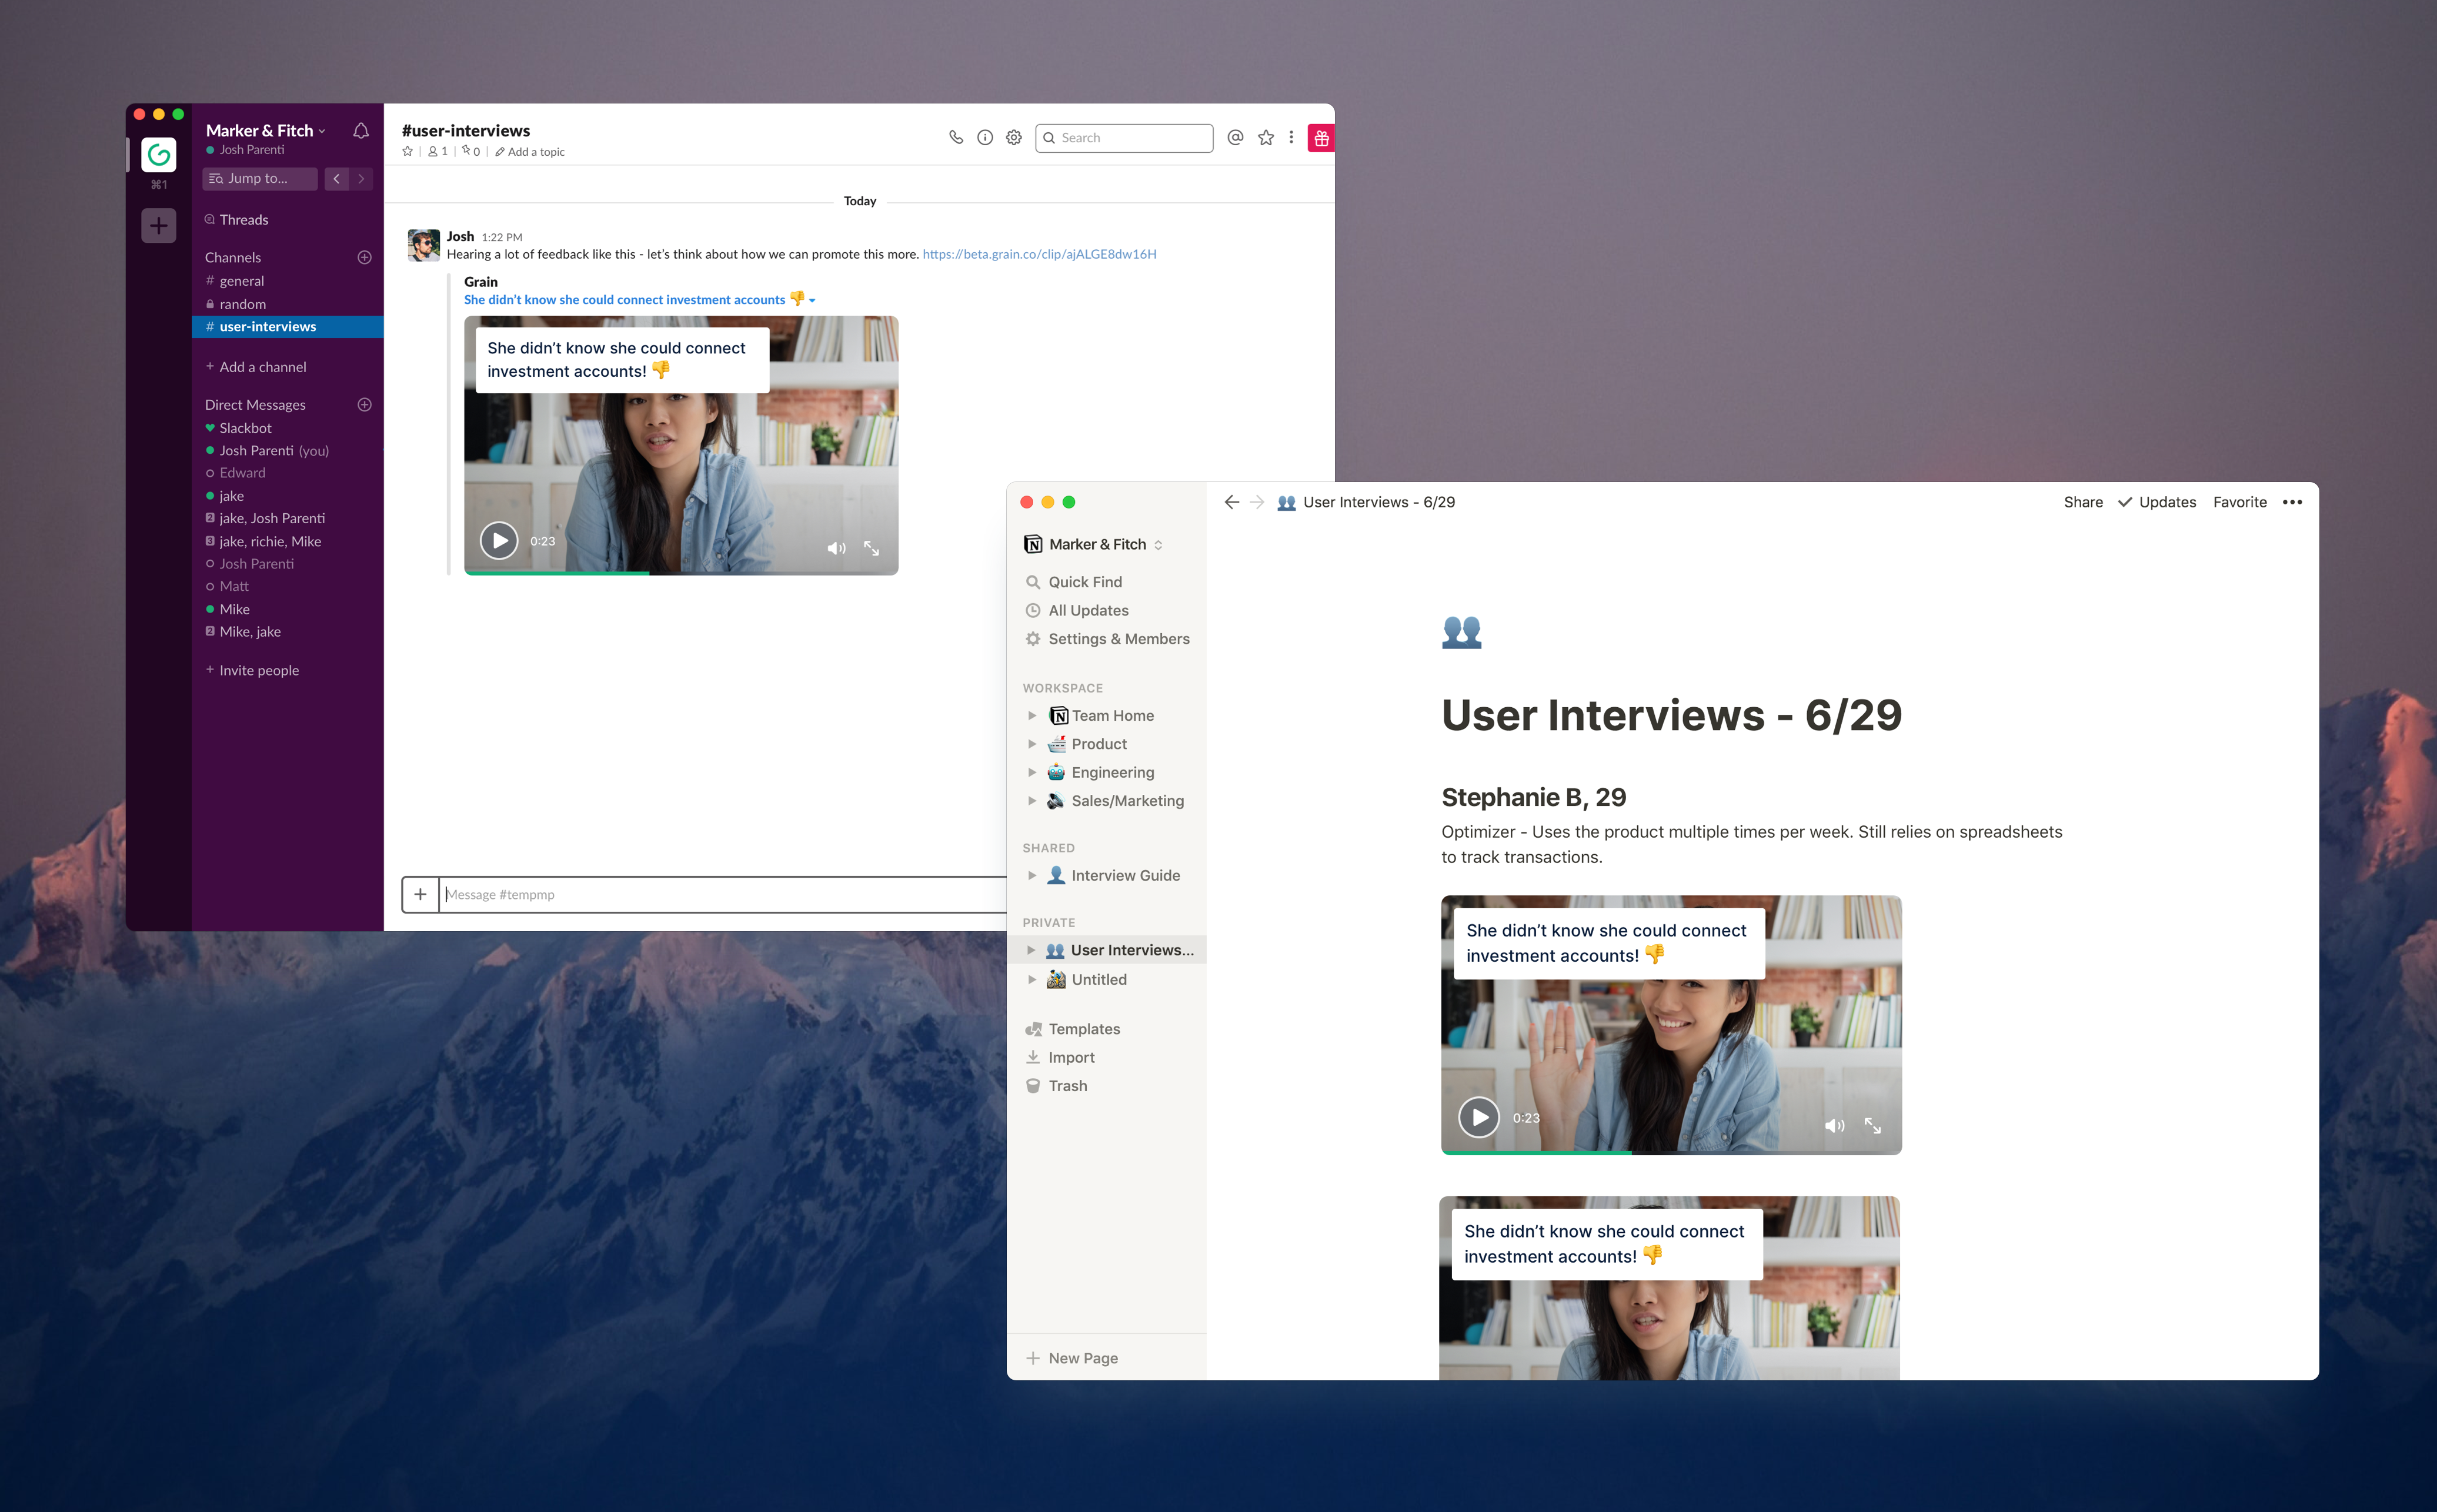Screen dimensions: 2437x1512
Task: Open the beta.grain.co clip link
Action: tap(1039, 254)
